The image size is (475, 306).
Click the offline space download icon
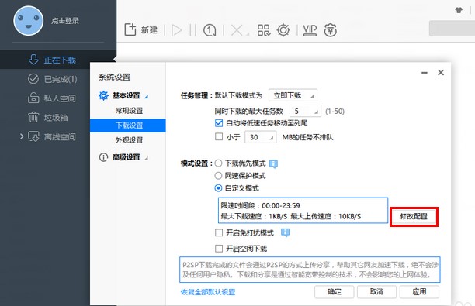33,136
